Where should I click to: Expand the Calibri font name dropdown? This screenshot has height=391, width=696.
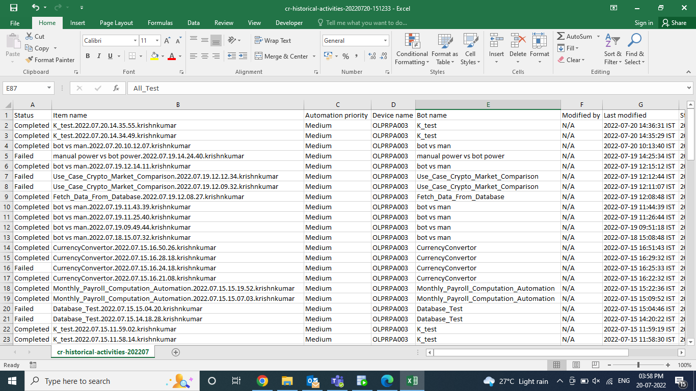[x=135, y=41]
